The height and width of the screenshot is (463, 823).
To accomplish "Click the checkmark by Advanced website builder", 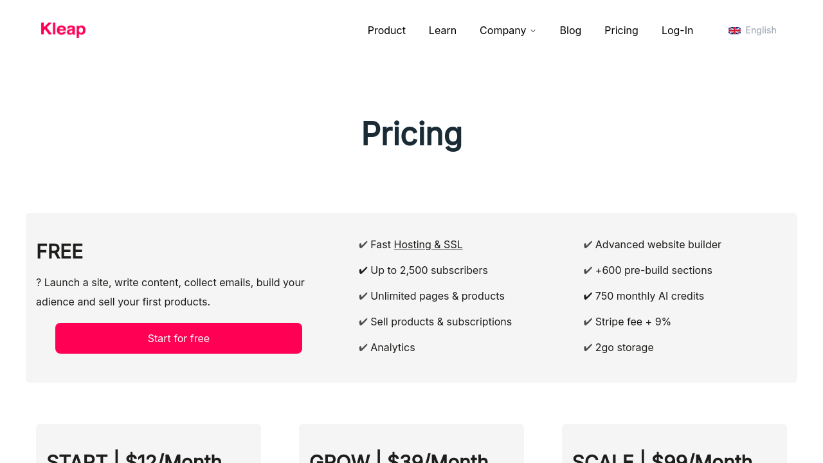I will click(588, 244).
